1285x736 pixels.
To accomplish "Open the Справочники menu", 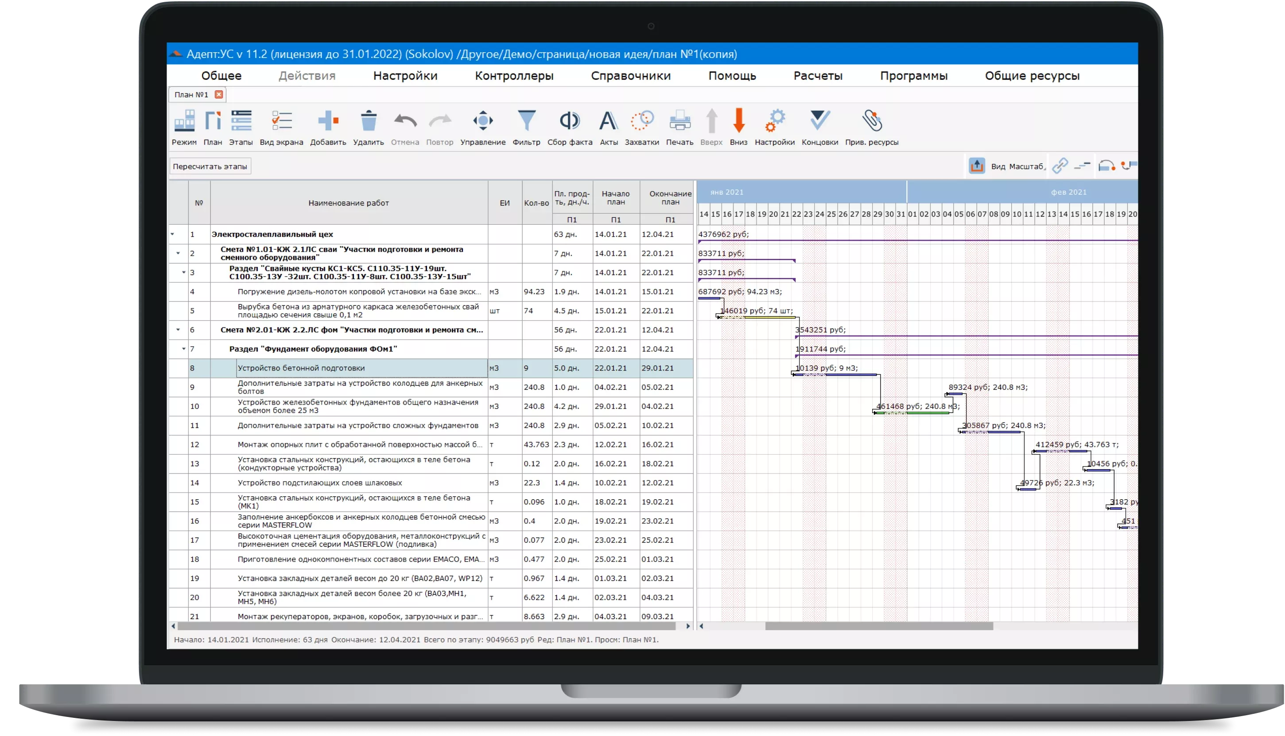I will 630,76.
